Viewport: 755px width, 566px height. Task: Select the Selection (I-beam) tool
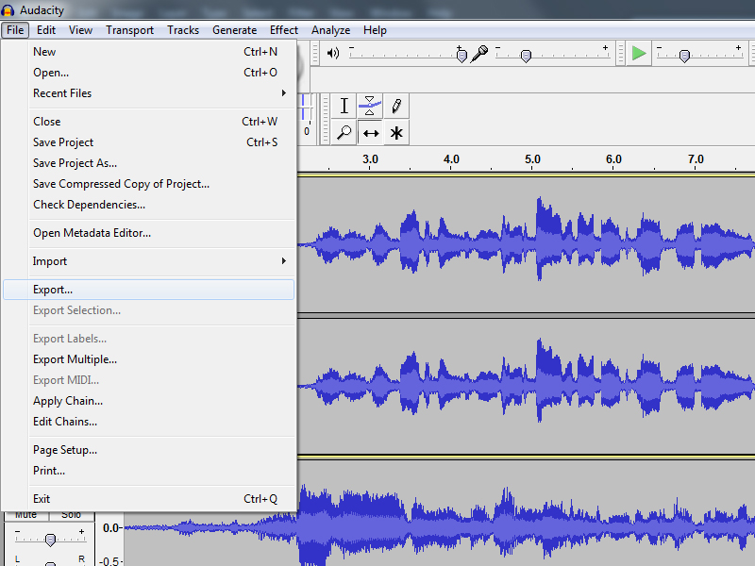click(x=344, y=106)
